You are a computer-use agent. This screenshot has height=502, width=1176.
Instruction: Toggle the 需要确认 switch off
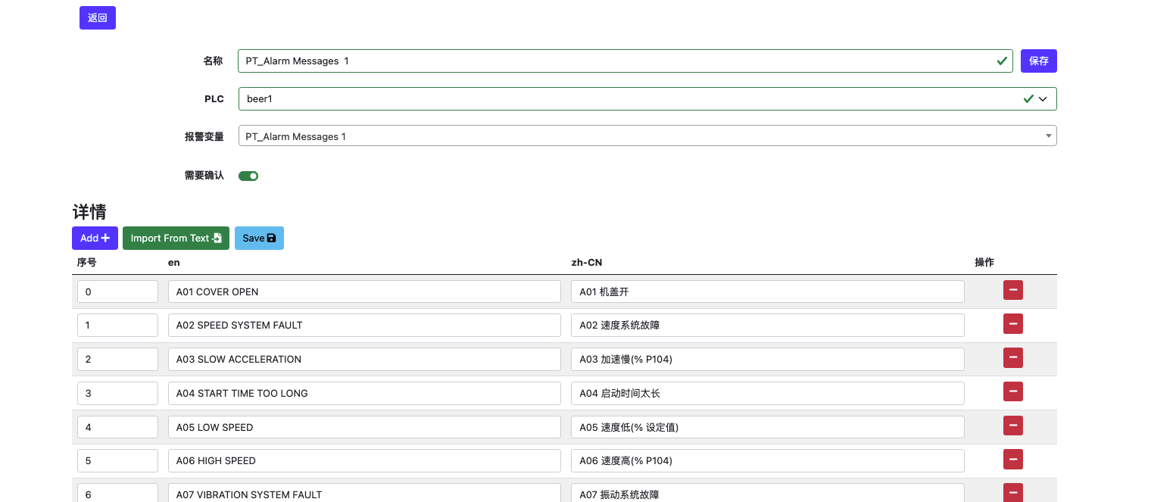(x=248, y=176)
